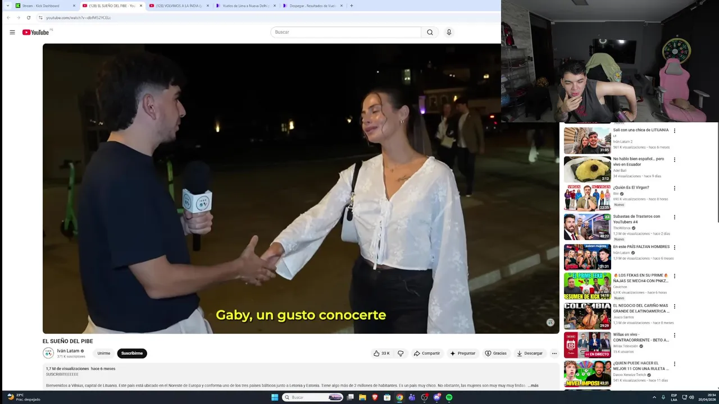719x404 pixels.
Task: Open options for EL NEGOCIO DEL CARIÑO video
Action: click(x=675, y=306)
